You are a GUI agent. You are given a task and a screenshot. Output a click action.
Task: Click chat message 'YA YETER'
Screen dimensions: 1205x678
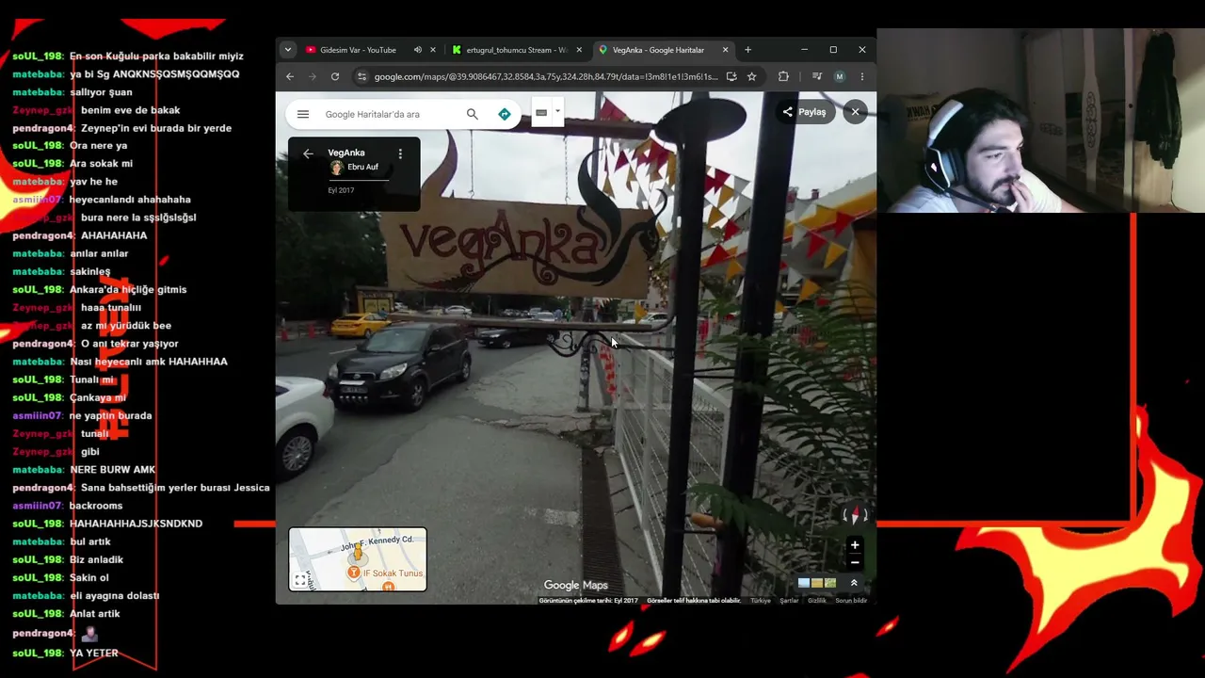pyautogui.click(x=94, y=654)
